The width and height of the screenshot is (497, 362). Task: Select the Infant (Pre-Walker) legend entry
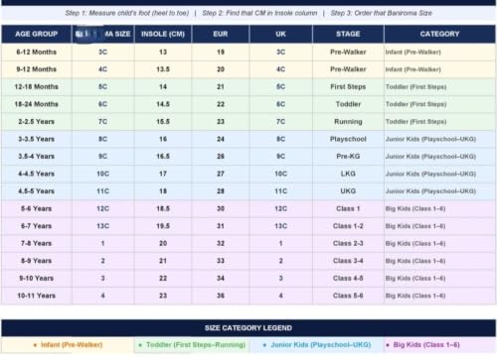click(68, 345)
